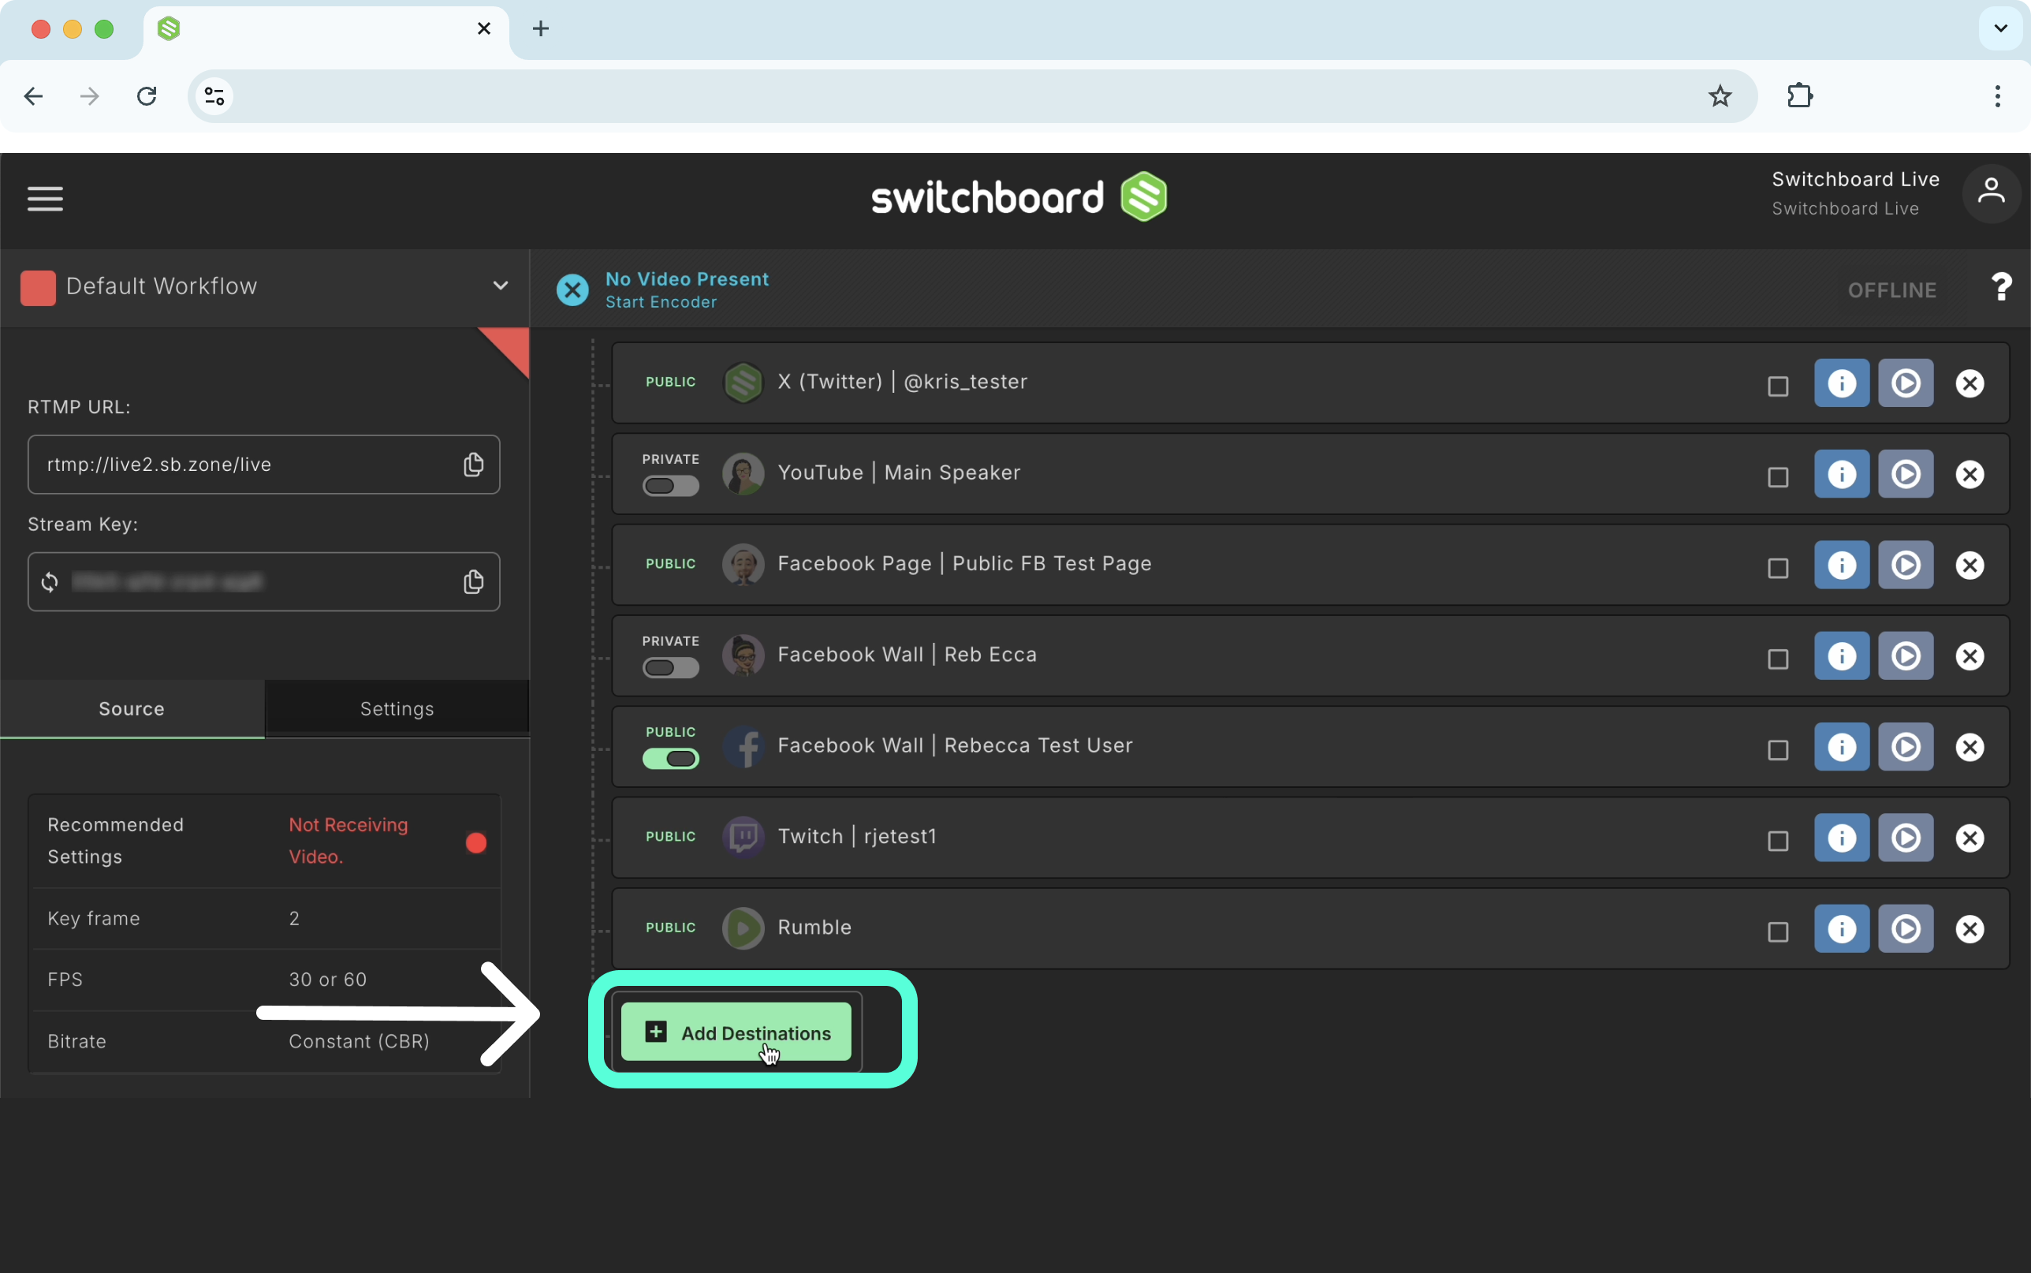Start stream to Rumble destination
The image size is (2031, 1273).
(x=1906, y=928)
